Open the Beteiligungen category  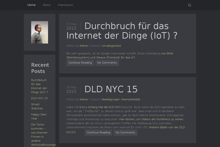click(x=111, y=99)
